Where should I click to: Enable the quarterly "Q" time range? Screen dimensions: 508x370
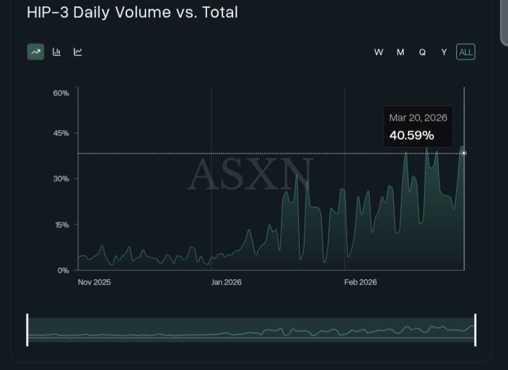(x=422, y=52)
